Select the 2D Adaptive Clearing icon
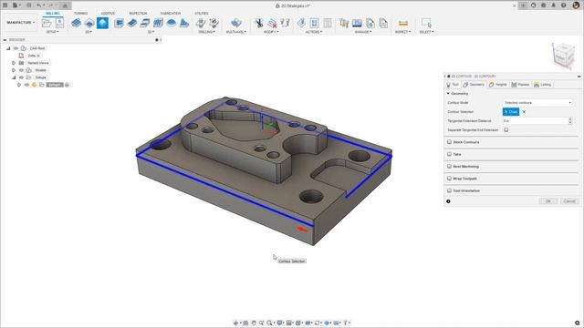The height and width of the screenshot is (328, 584). point(77,23)
